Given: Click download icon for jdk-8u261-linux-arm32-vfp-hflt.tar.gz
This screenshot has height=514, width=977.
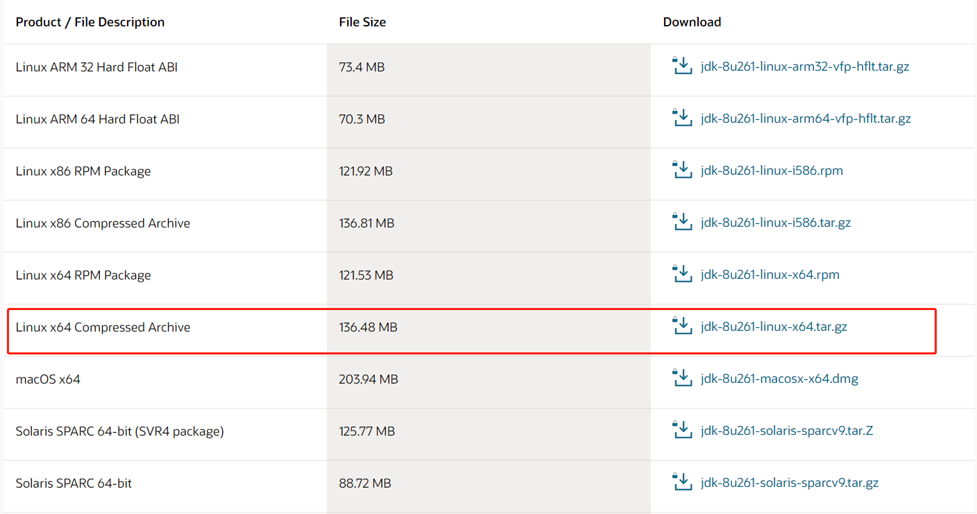Looking at the screenshot, I should pos(683,67).
